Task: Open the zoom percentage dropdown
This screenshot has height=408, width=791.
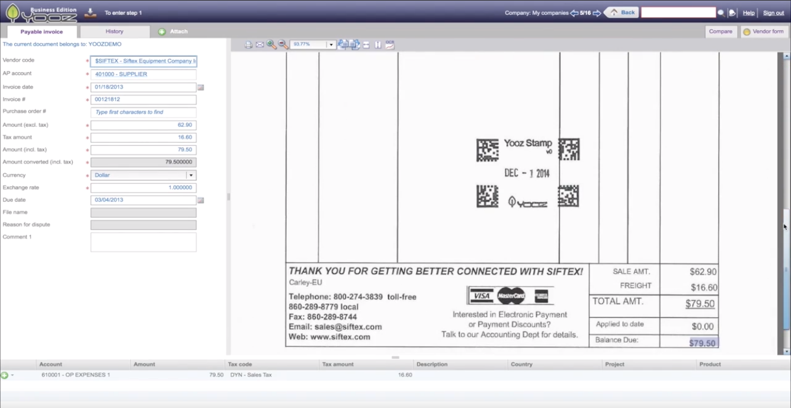Action: [331, 44]
